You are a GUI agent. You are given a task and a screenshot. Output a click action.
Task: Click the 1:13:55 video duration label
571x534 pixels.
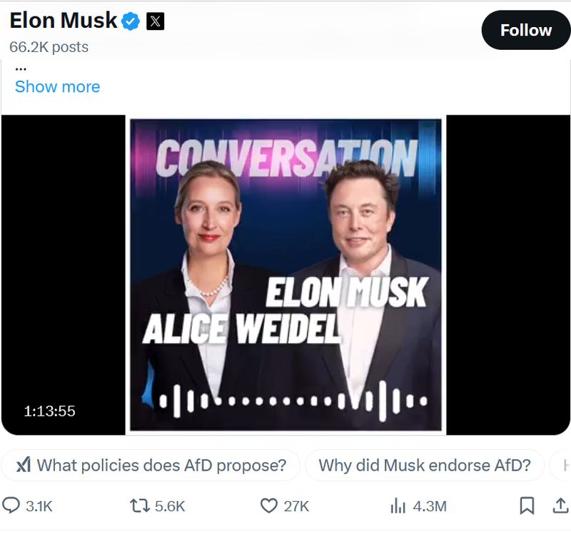pyautogui.click(x=49, y=411)
